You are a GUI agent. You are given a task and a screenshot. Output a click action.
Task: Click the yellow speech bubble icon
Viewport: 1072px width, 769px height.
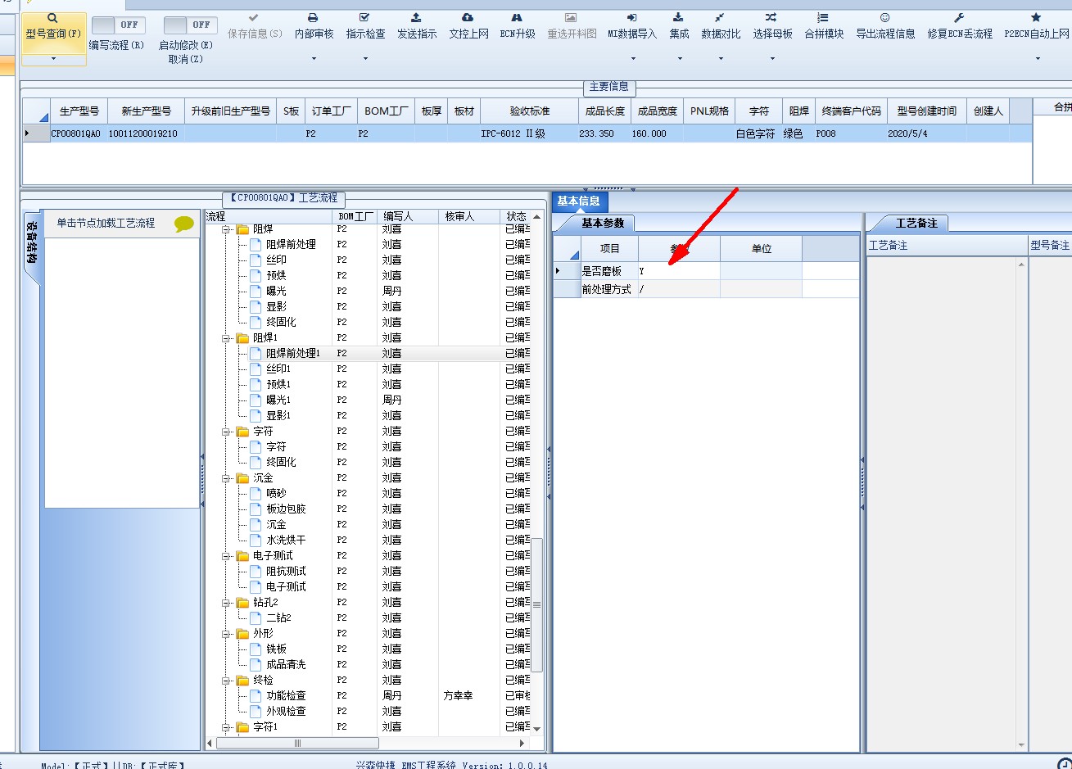184,224
